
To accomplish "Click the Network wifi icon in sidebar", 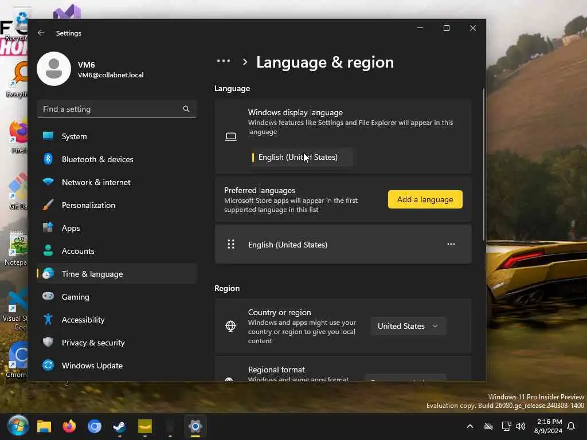I will [48, 182].
